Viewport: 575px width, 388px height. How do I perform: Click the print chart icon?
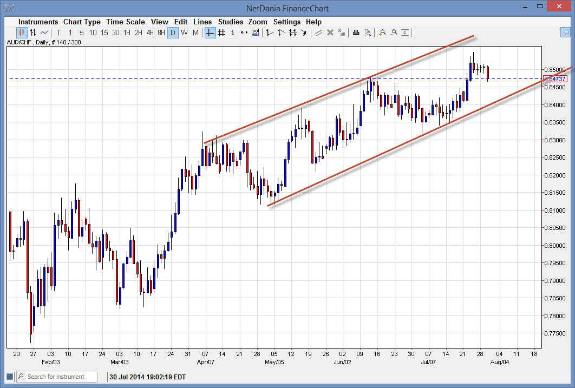pyautogui.click(x=356, y=32)
